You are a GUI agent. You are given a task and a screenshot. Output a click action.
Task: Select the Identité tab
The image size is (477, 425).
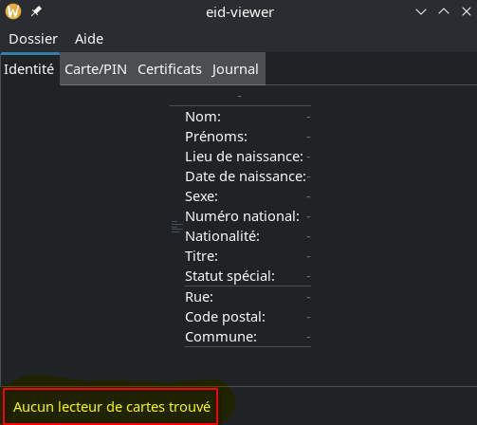(29, 69)
